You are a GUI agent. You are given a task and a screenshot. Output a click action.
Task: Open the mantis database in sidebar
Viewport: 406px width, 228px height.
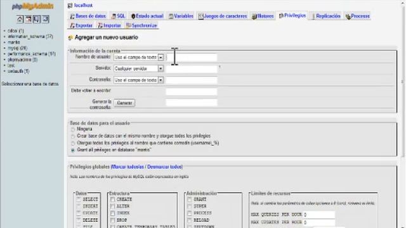click(14, 42)
